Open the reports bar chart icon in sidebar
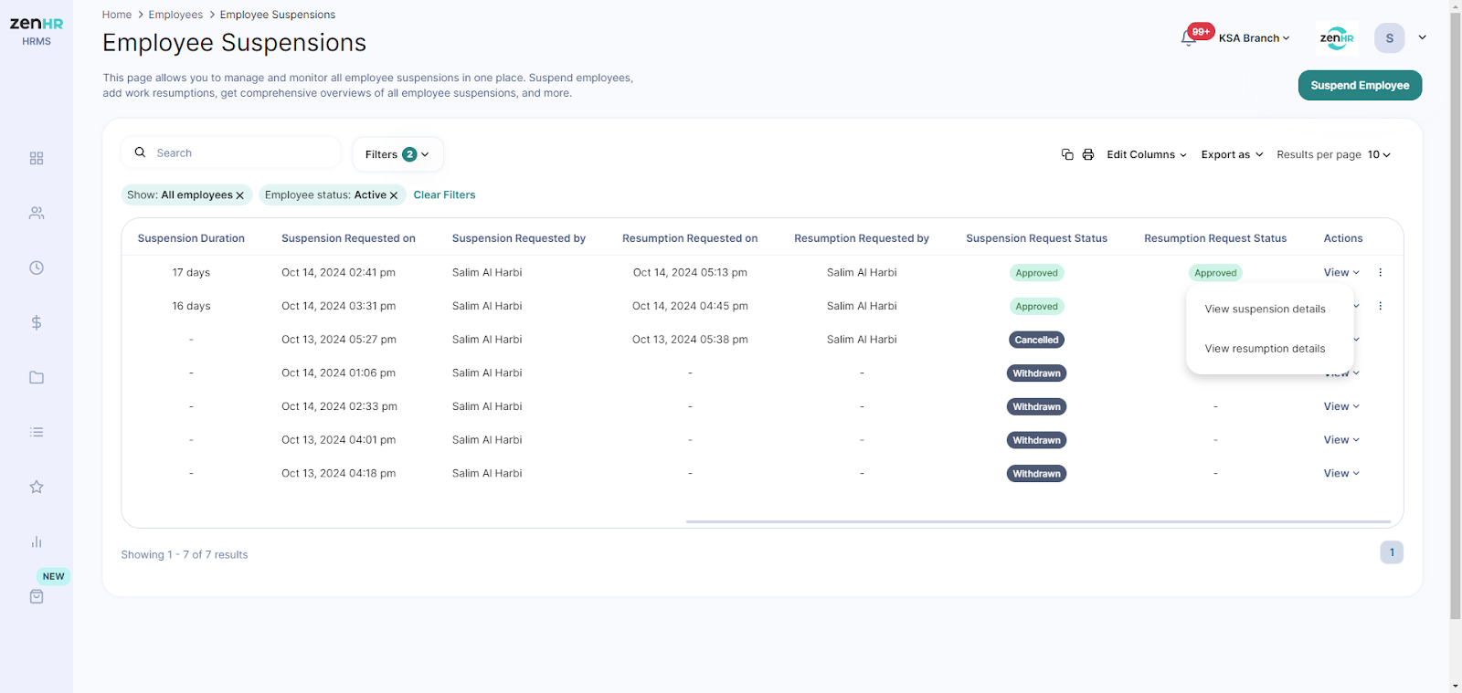The height and width of the screenshot is (693, 1462). coord(37,541)
